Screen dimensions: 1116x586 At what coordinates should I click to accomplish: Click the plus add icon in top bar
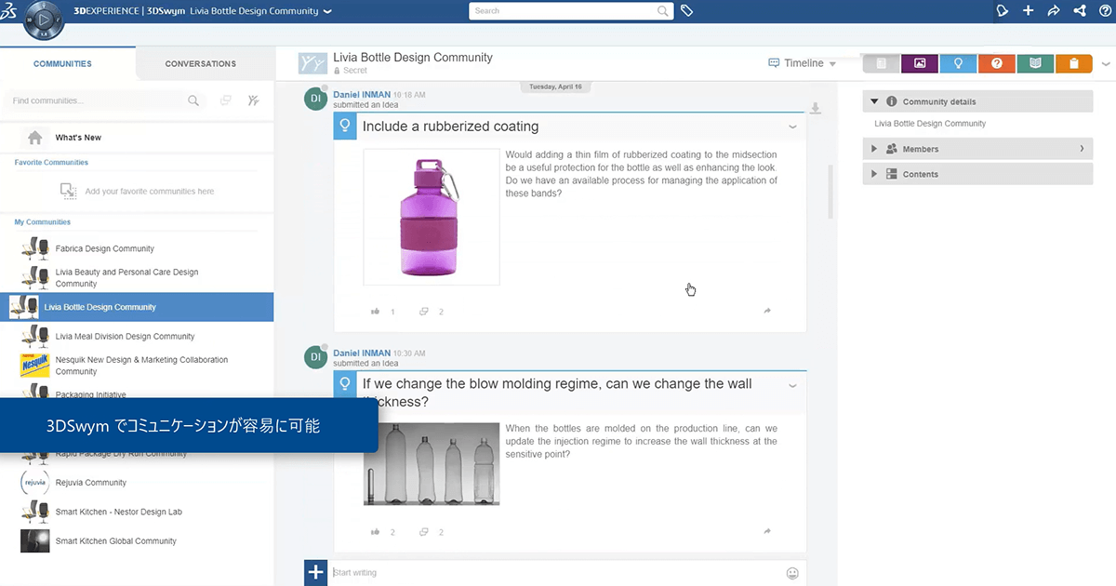click(1028, 11)
